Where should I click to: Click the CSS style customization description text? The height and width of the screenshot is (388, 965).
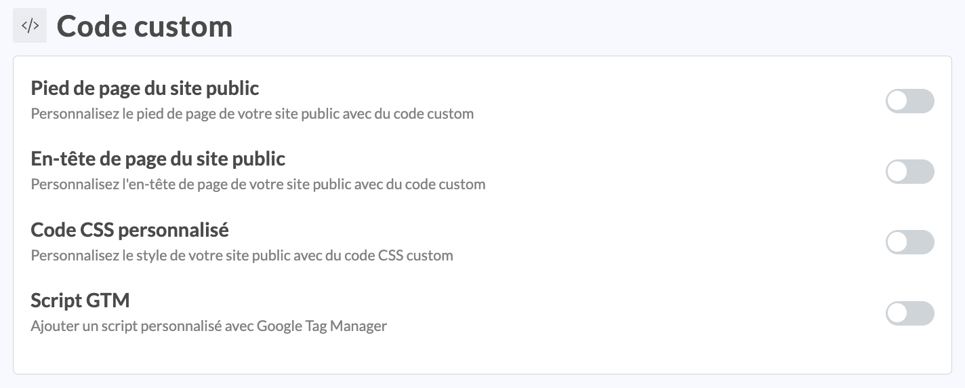click(242, 256)
